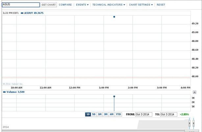Viewport: 202px width, 132px height.
Task: Open the TECHNICAL INDICATORS dropdown
Action: pyautogui.click(x=109, y=5)
